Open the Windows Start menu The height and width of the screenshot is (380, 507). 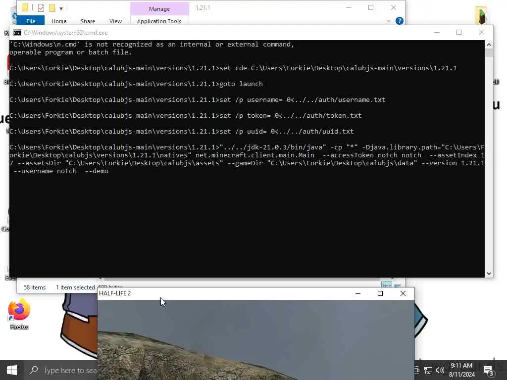[12, 370]
